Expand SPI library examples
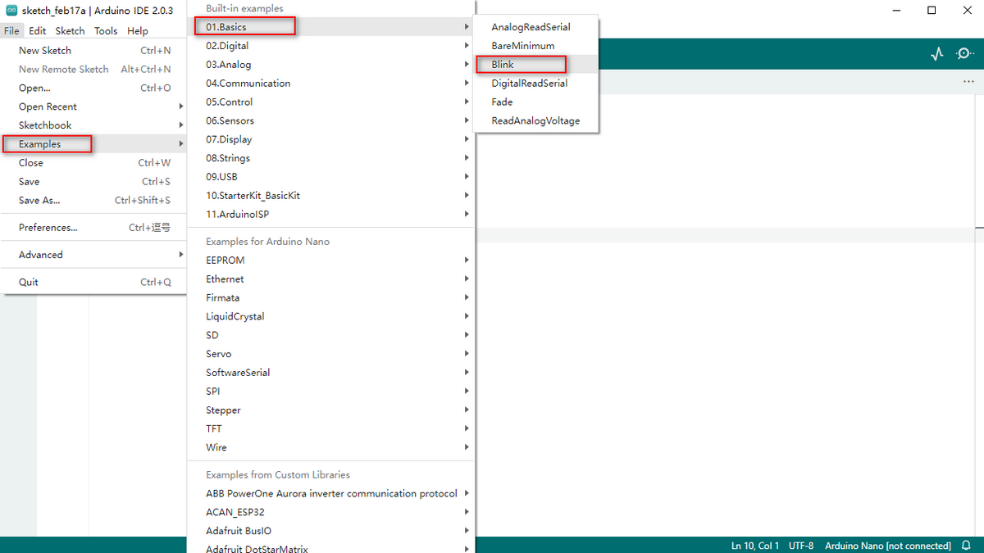This screenshot has width=984, height=553. [331, 392]
